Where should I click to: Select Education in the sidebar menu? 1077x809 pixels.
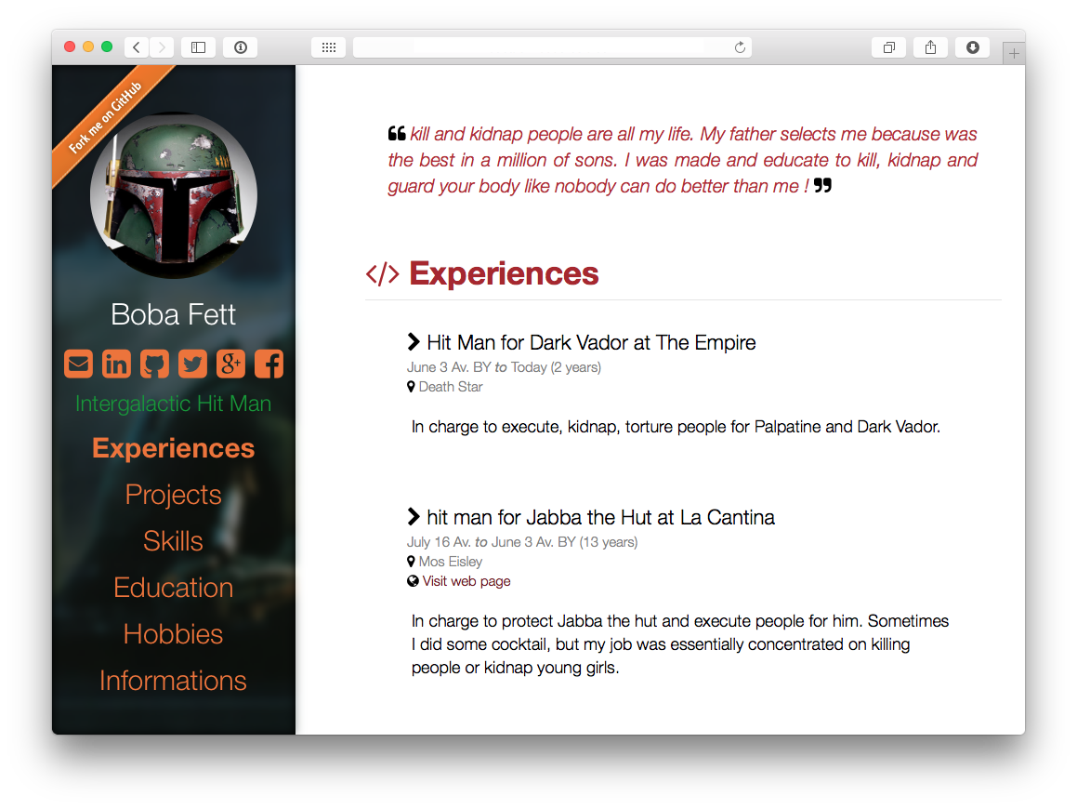point(173,588)
